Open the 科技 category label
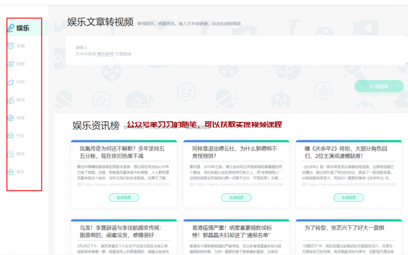The image size is (408, 255). tap(20, 82)
